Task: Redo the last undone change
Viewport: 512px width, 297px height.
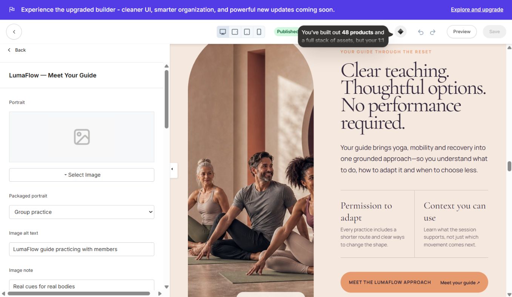Action: coord(433,32)
